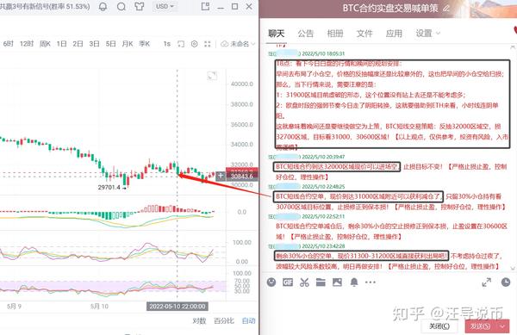This screenshot has height=335, width=517.
Task: Click the 30843.6 current price label
Action: point(241,177)
